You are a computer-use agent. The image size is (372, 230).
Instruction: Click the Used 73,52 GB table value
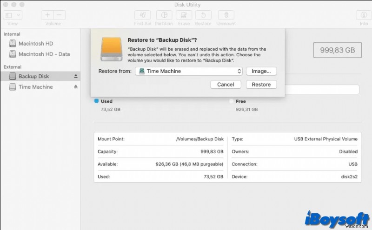(x=213, y=177)
